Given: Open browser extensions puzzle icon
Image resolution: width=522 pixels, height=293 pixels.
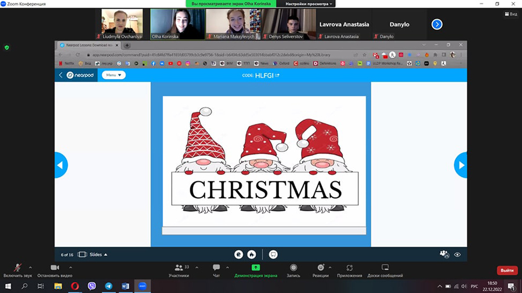Looking at the screenshot, I should [435, 55].
